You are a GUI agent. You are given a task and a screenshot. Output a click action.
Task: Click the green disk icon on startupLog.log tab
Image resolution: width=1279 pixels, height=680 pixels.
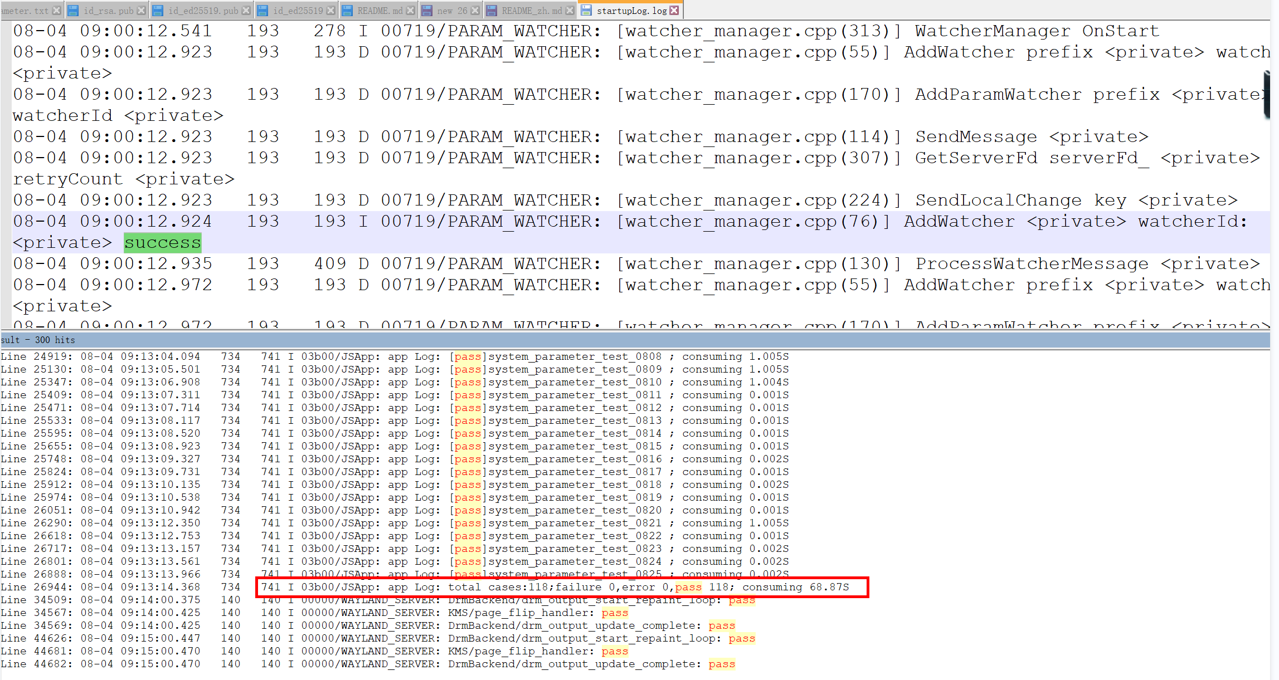coord(586,11)
